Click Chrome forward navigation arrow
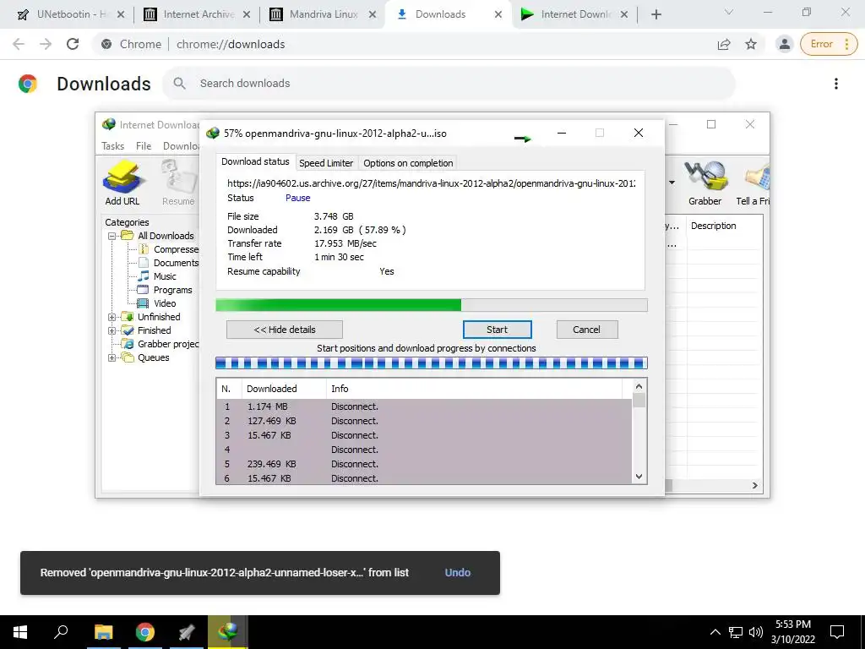 pos(46,44)
